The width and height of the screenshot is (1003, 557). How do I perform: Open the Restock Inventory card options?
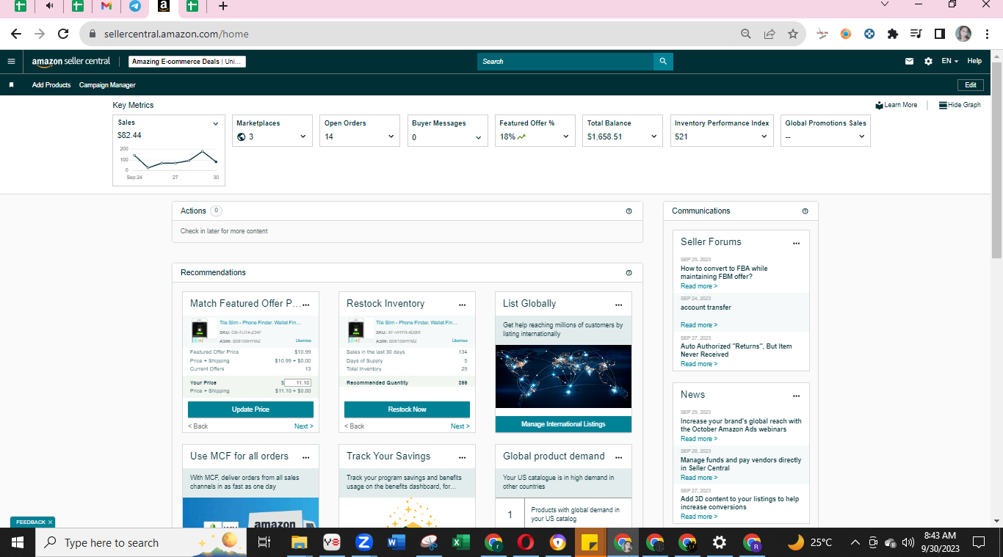pyautogui.click(x=463, y=305)
